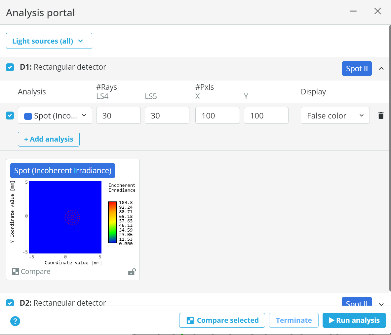Click the 103.8 maximum legend value
Image resolution: width=391 pixels, height=335 pixels.
126,203
